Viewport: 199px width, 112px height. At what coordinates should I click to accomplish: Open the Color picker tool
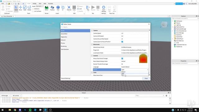point(74,8)
